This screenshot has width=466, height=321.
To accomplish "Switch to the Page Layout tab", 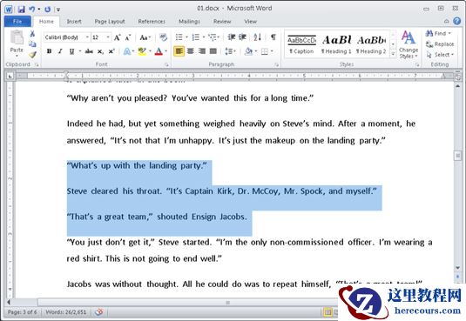I will coord(110,22).
